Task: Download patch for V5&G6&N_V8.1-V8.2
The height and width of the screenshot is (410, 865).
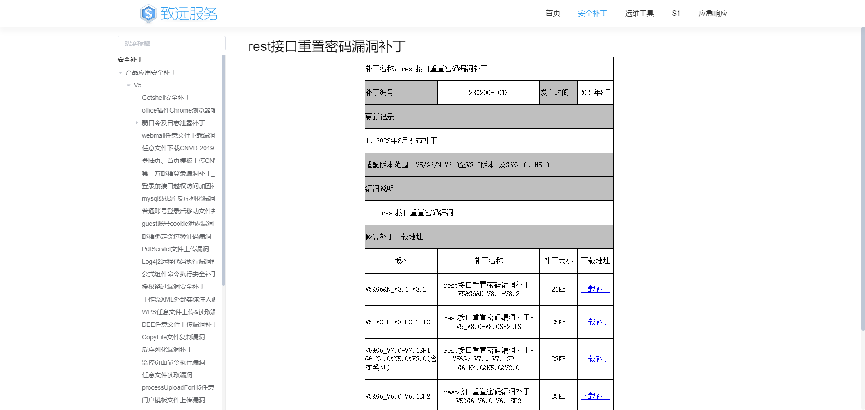Action: click(595, 289)
